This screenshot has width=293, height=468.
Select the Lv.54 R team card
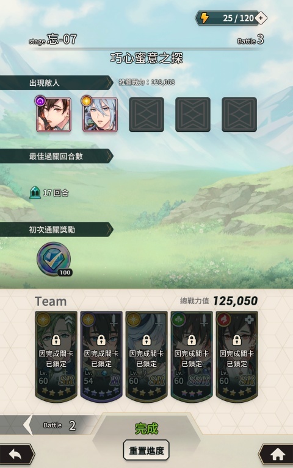pos(101,356)
